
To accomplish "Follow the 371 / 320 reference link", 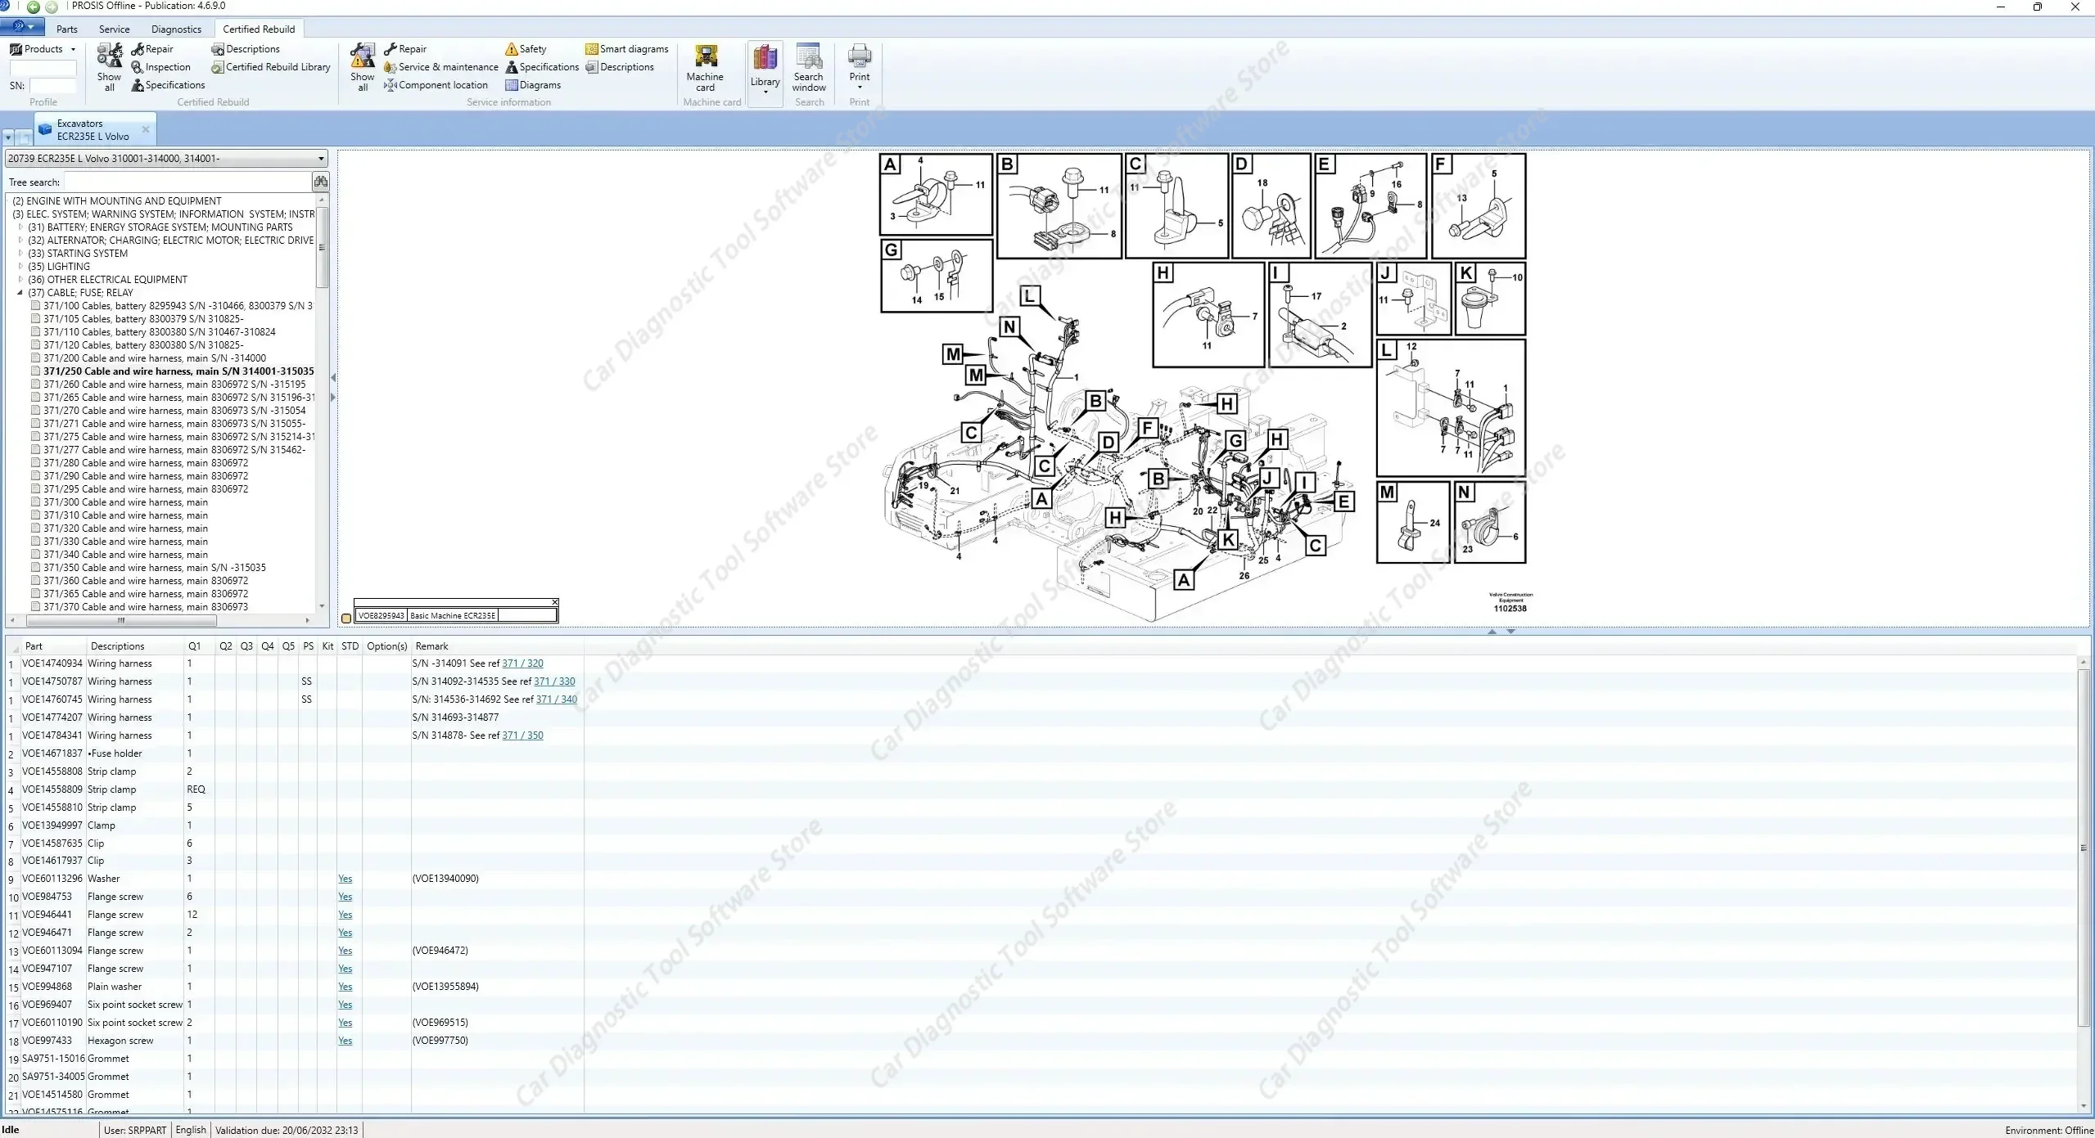I will pos(522,663).
